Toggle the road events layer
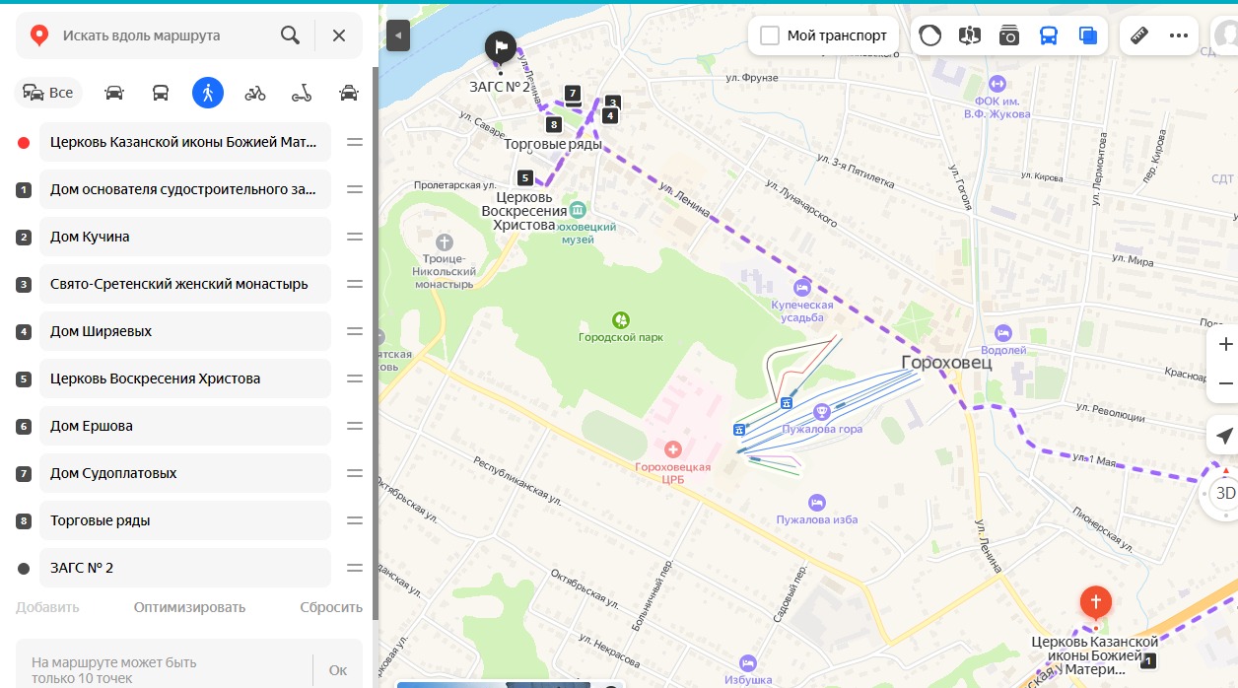Screen dimensions: 1238x688 click(x=970, y=35)
